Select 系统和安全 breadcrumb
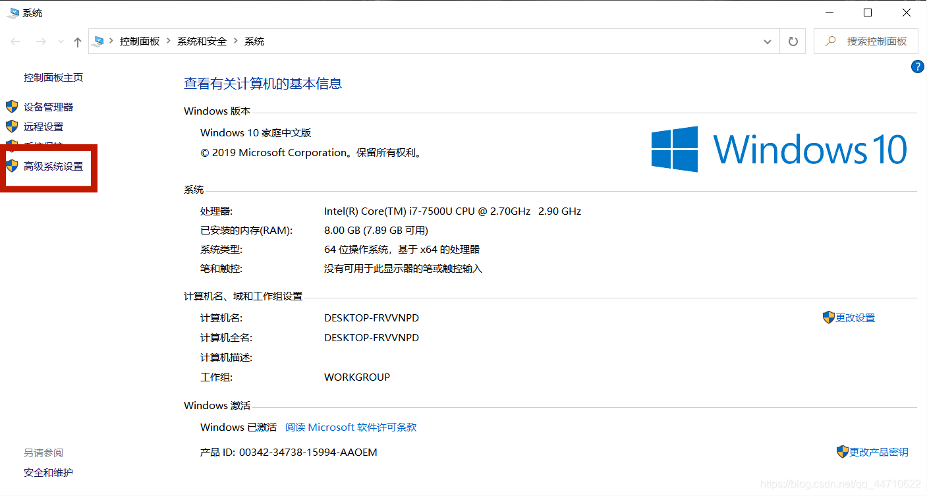927x496 pixels. point(202,41)
